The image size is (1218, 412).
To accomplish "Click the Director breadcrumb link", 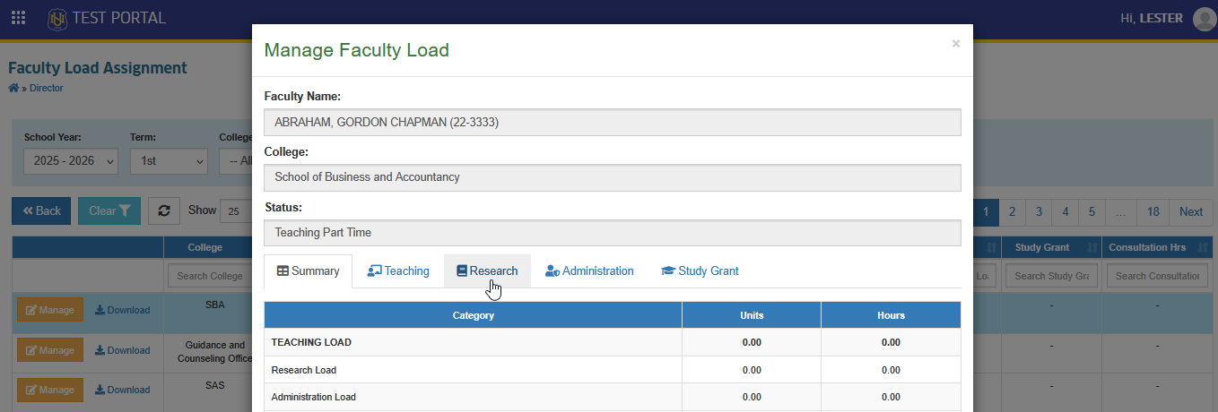I will pyautogui.click(x=47, y=88).
